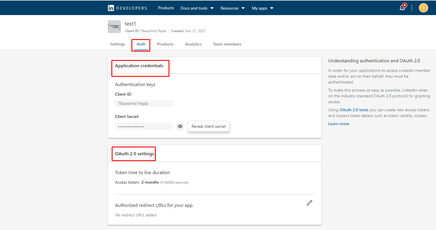Image resolution: width=436 pixels, height=230 pixels.
Task: Switch to the Team members tab
Action: pos(227,44)
